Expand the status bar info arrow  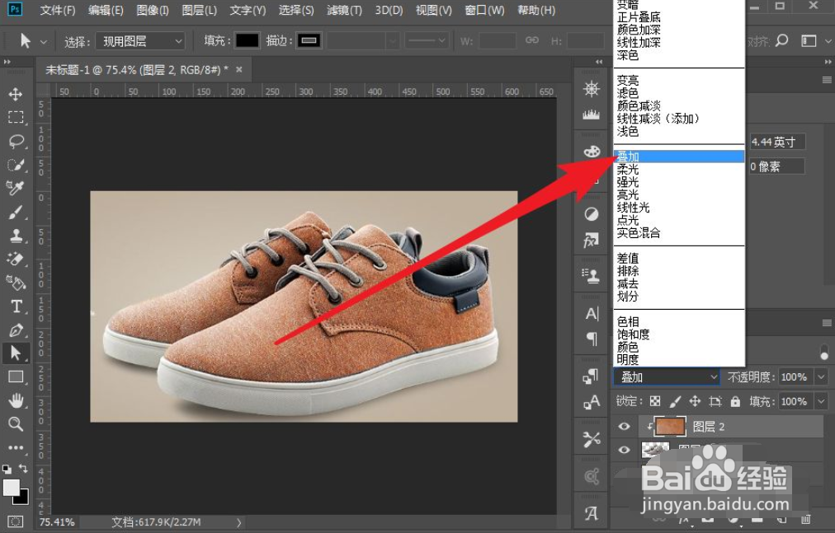click(x=238, y=521)
